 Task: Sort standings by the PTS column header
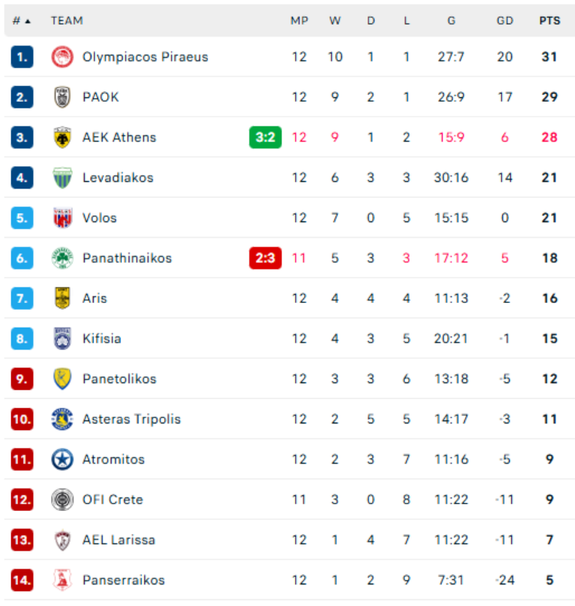550,20
